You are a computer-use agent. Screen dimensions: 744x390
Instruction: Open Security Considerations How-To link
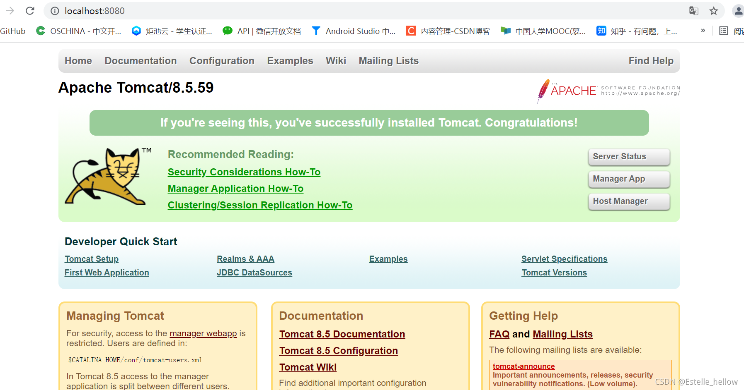click(x=244, y=172)
